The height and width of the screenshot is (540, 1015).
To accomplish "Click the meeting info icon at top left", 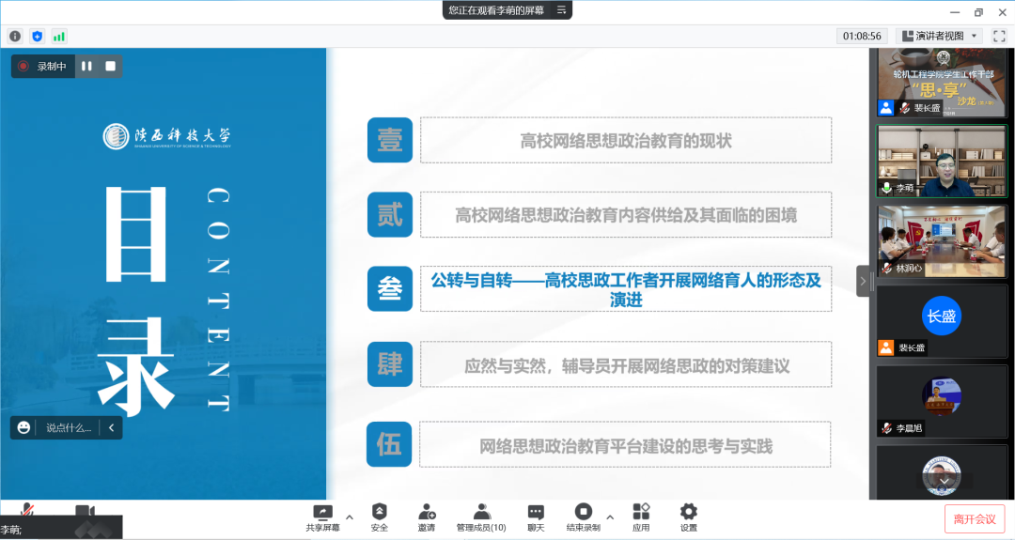I will [15, 36].
